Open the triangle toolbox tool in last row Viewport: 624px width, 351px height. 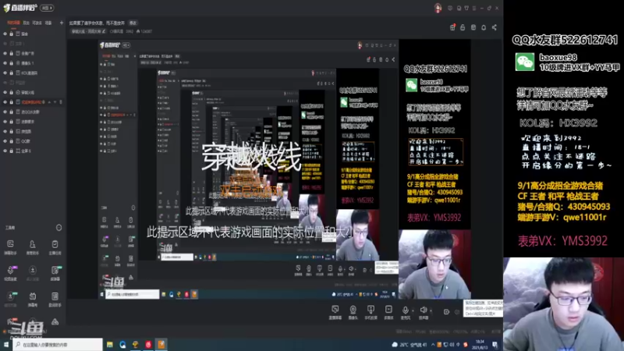pos(55,321)
